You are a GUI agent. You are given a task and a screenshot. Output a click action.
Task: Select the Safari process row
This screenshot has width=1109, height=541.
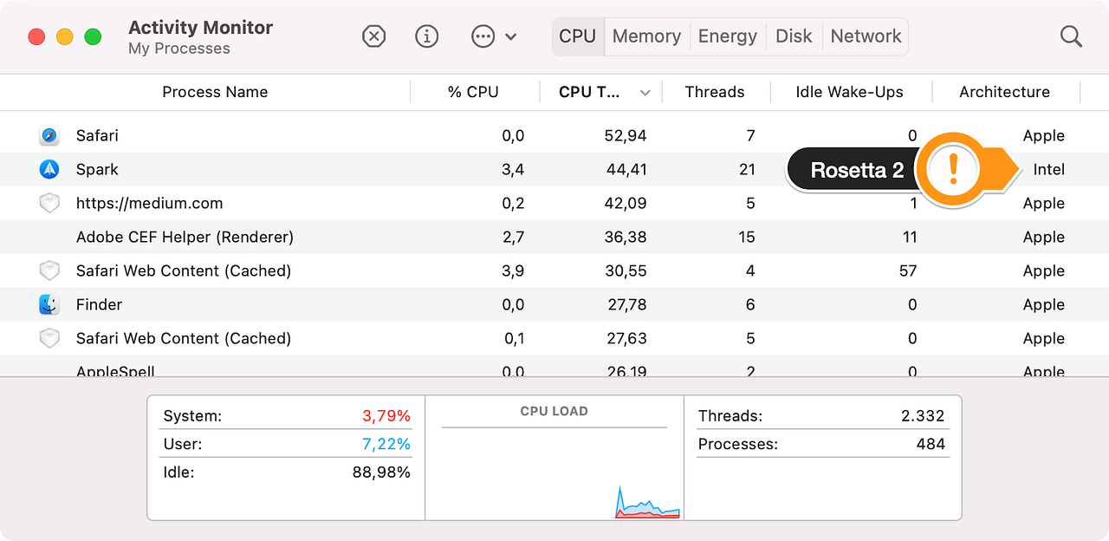coord(554,136)
